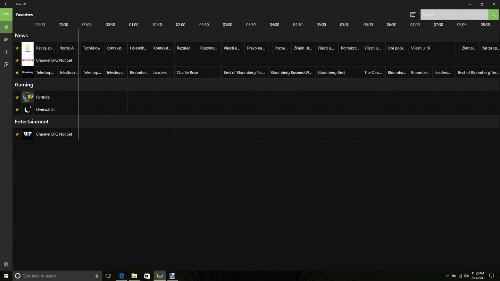Select the Bloomberg channel logo
Viewport: 500px width, 281px height.
pyautogui.click(x=27, y=73)
